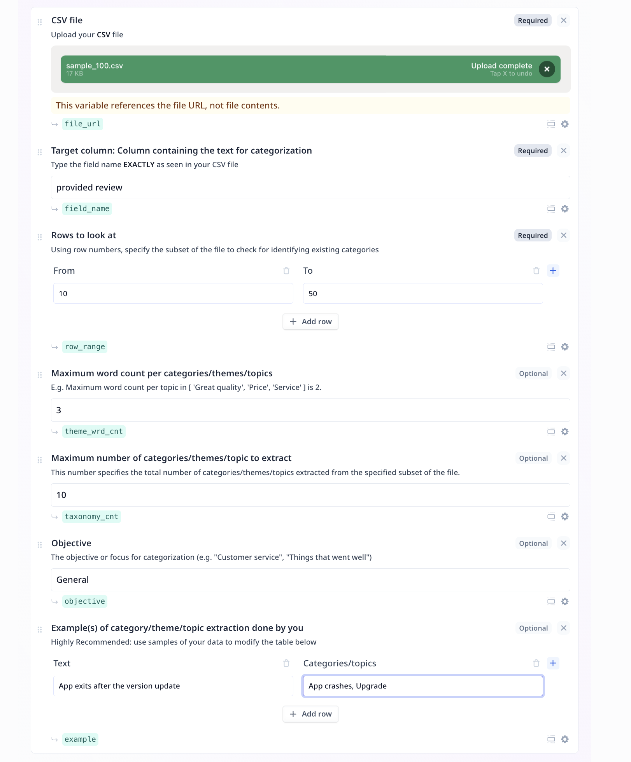Screen dimensions: 631x762
Task: Toggle the Required badge on CSV file
Action: click(x=533, y=20)
